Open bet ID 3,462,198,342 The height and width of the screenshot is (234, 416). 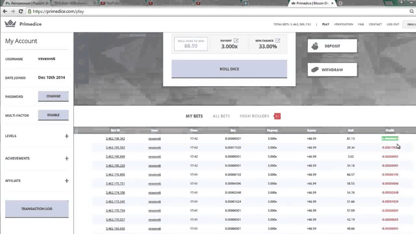(x=115, y=138)
